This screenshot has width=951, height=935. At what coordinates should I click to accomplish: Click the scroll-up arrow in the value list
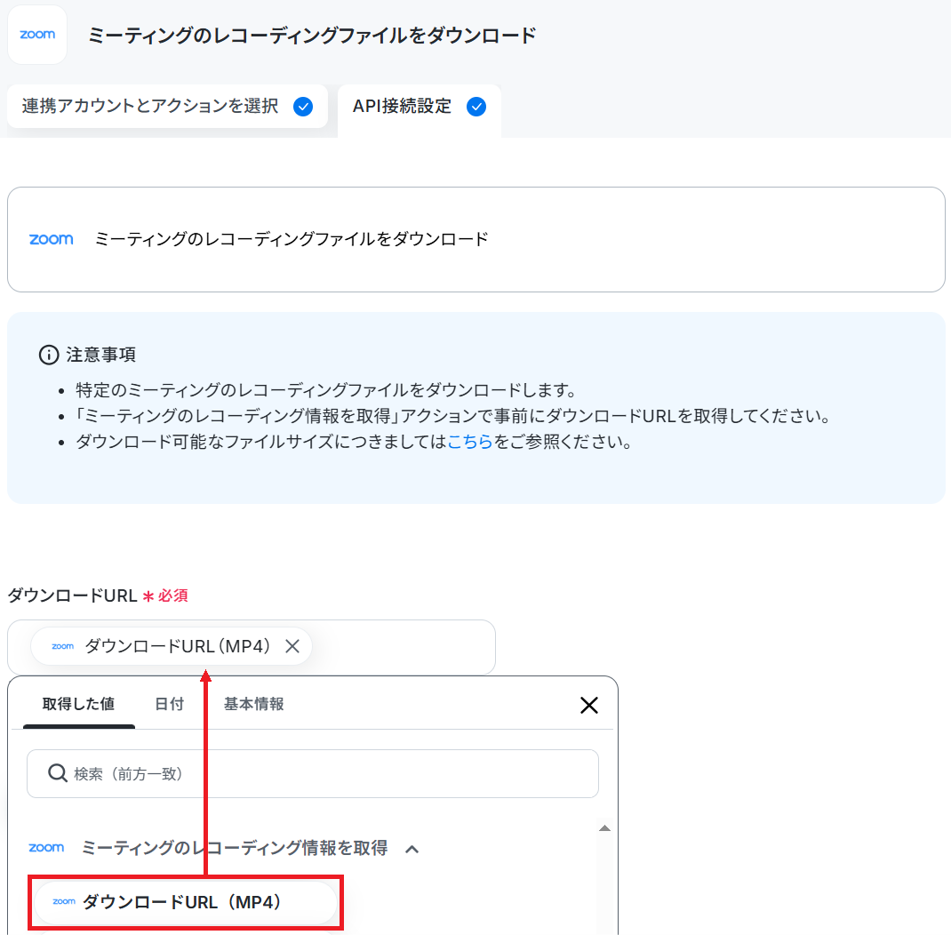tap(604, 828)
